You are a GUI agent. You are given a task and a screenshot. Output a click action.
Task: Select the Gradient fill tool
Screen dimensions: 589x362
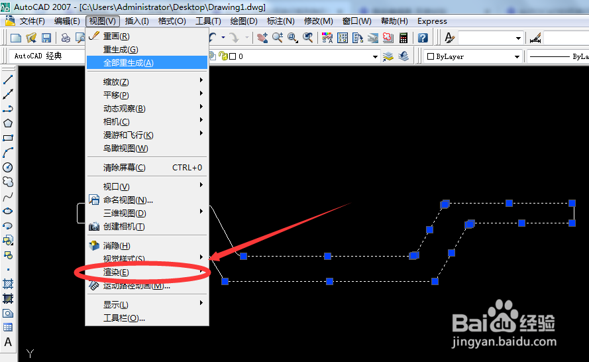click(8, 298)
